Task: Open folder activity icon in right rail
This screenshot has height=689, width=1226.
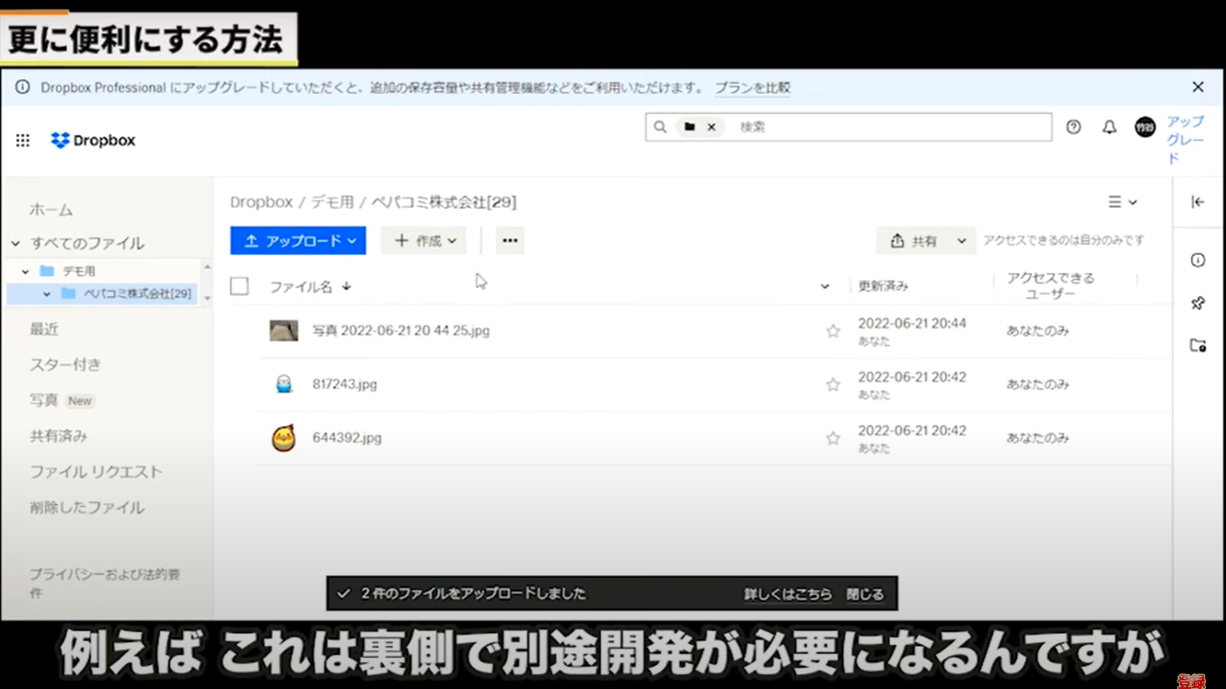Action: (x=1198, y=345)
